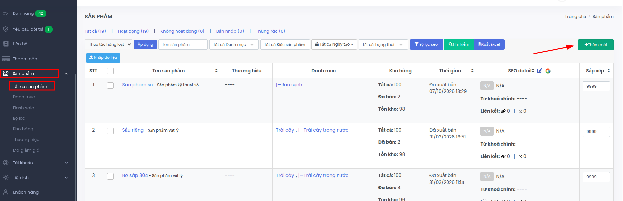This screenshot has height=201, width=623.
Task: Click the Yêu cầu đổi trả shield icon
Action: click(x=6, y=29)
